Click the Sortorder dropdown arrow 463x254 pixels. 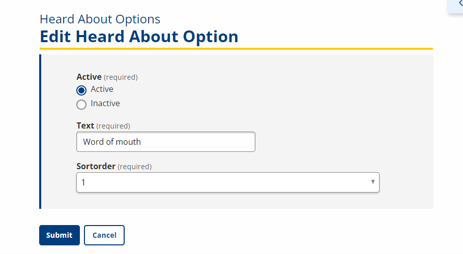tap(372, 182)
